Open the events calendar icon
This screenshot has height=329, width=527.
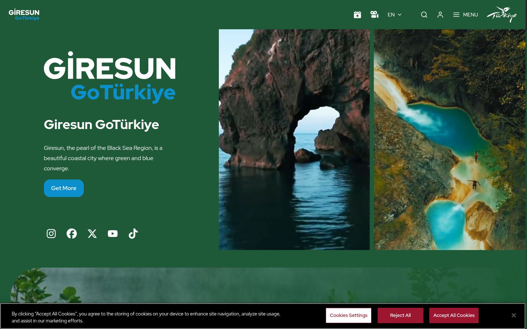point(358,15)
